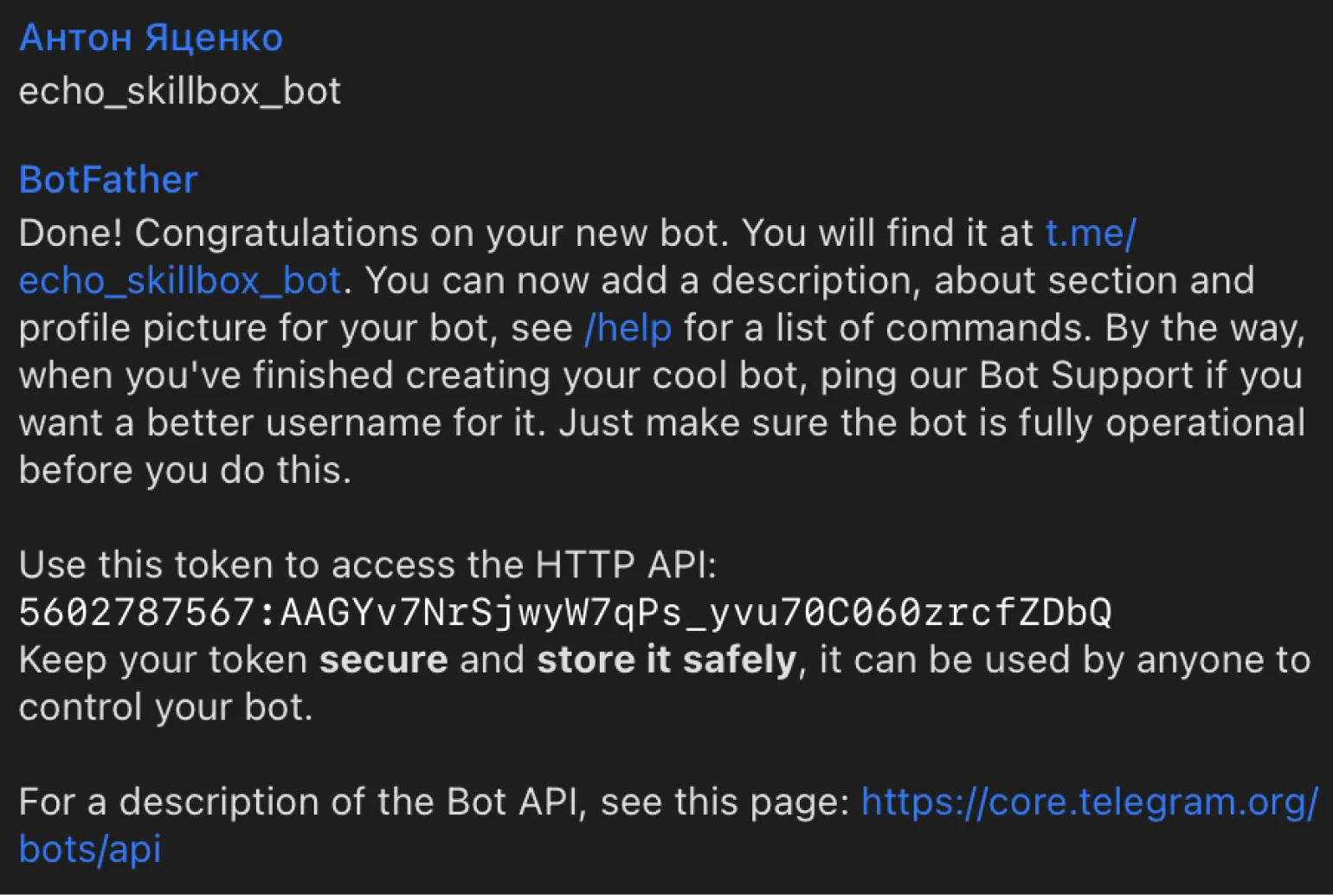Screen dimensions: 1333x895
Task: Open the t.me/ link in BotFather's message
Action: pos(1090,233)
